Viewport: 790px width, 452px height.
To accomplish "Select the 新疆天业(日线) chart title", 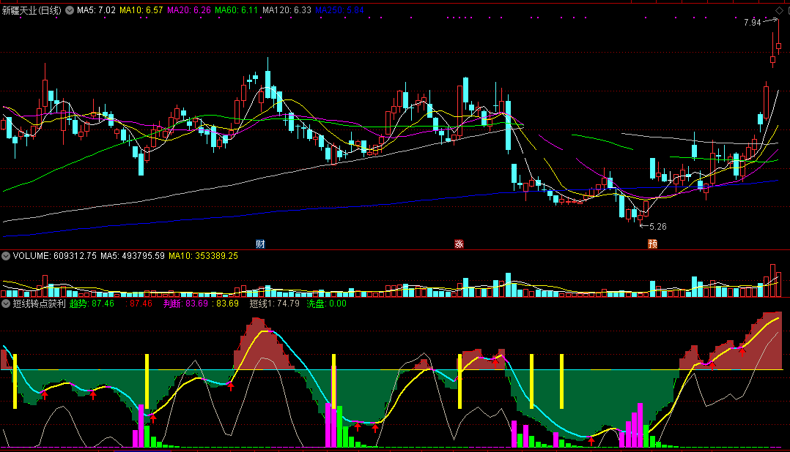I will point(32,10).
